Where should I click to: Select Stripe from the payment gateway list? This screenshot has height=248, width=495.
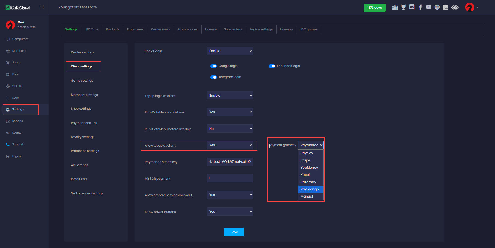[x=305, y=160]
